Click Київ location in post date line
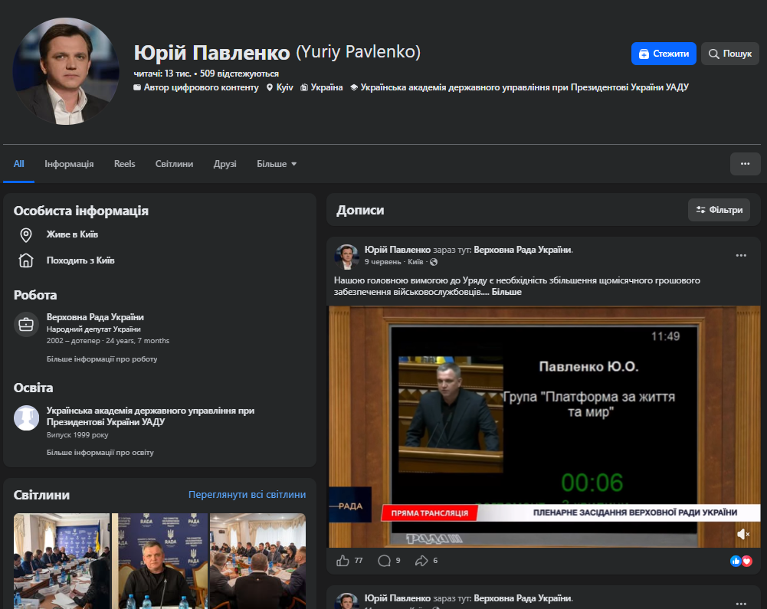767x609 pixels. (x=415, y=262)
